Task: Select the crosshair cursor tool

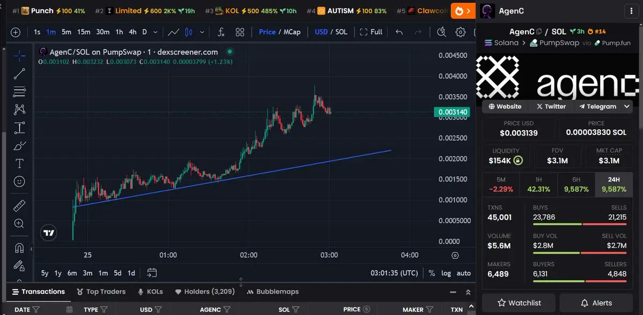Action: click(19, 56)
